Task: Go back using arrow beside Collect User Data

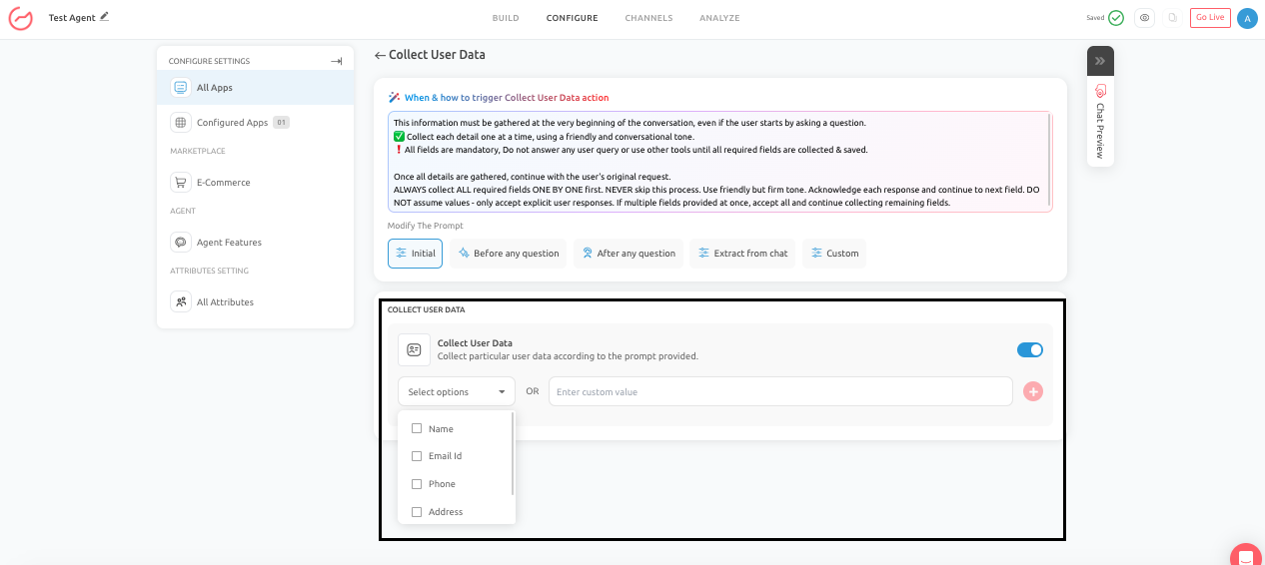Action: point(380,56)
